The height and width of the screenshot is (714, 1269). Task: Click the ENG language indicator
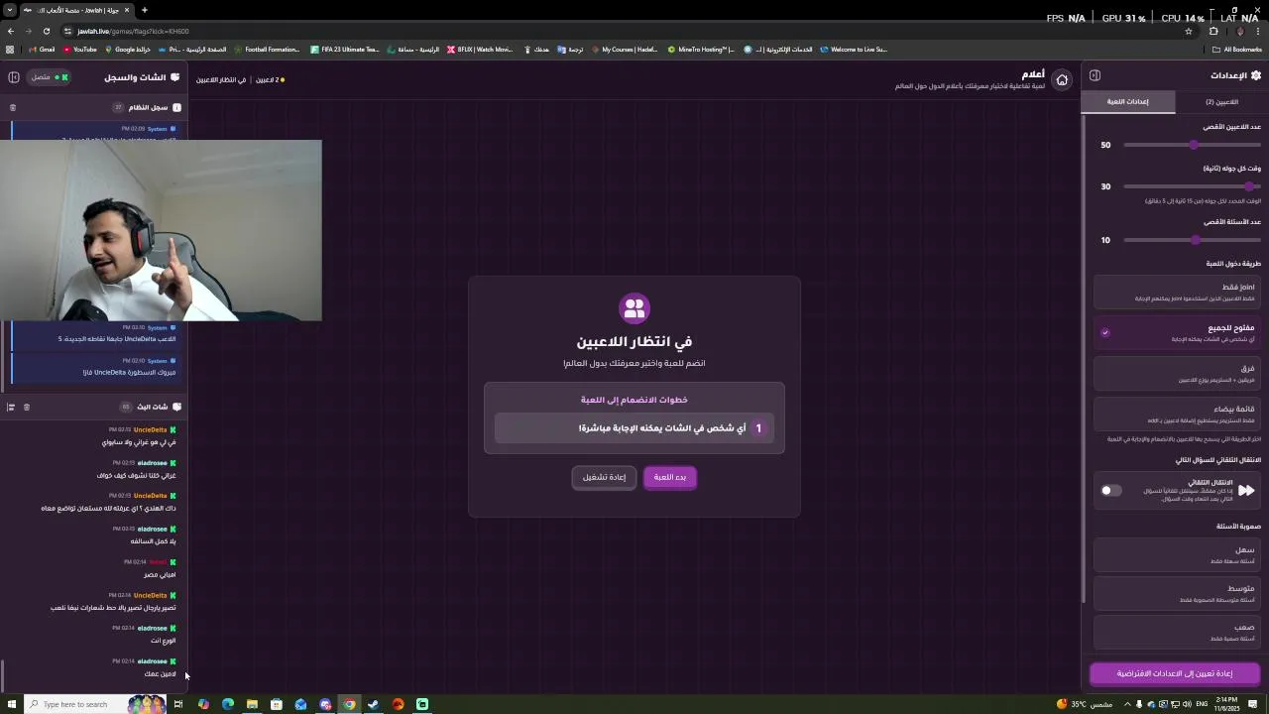coord(1203,704)
